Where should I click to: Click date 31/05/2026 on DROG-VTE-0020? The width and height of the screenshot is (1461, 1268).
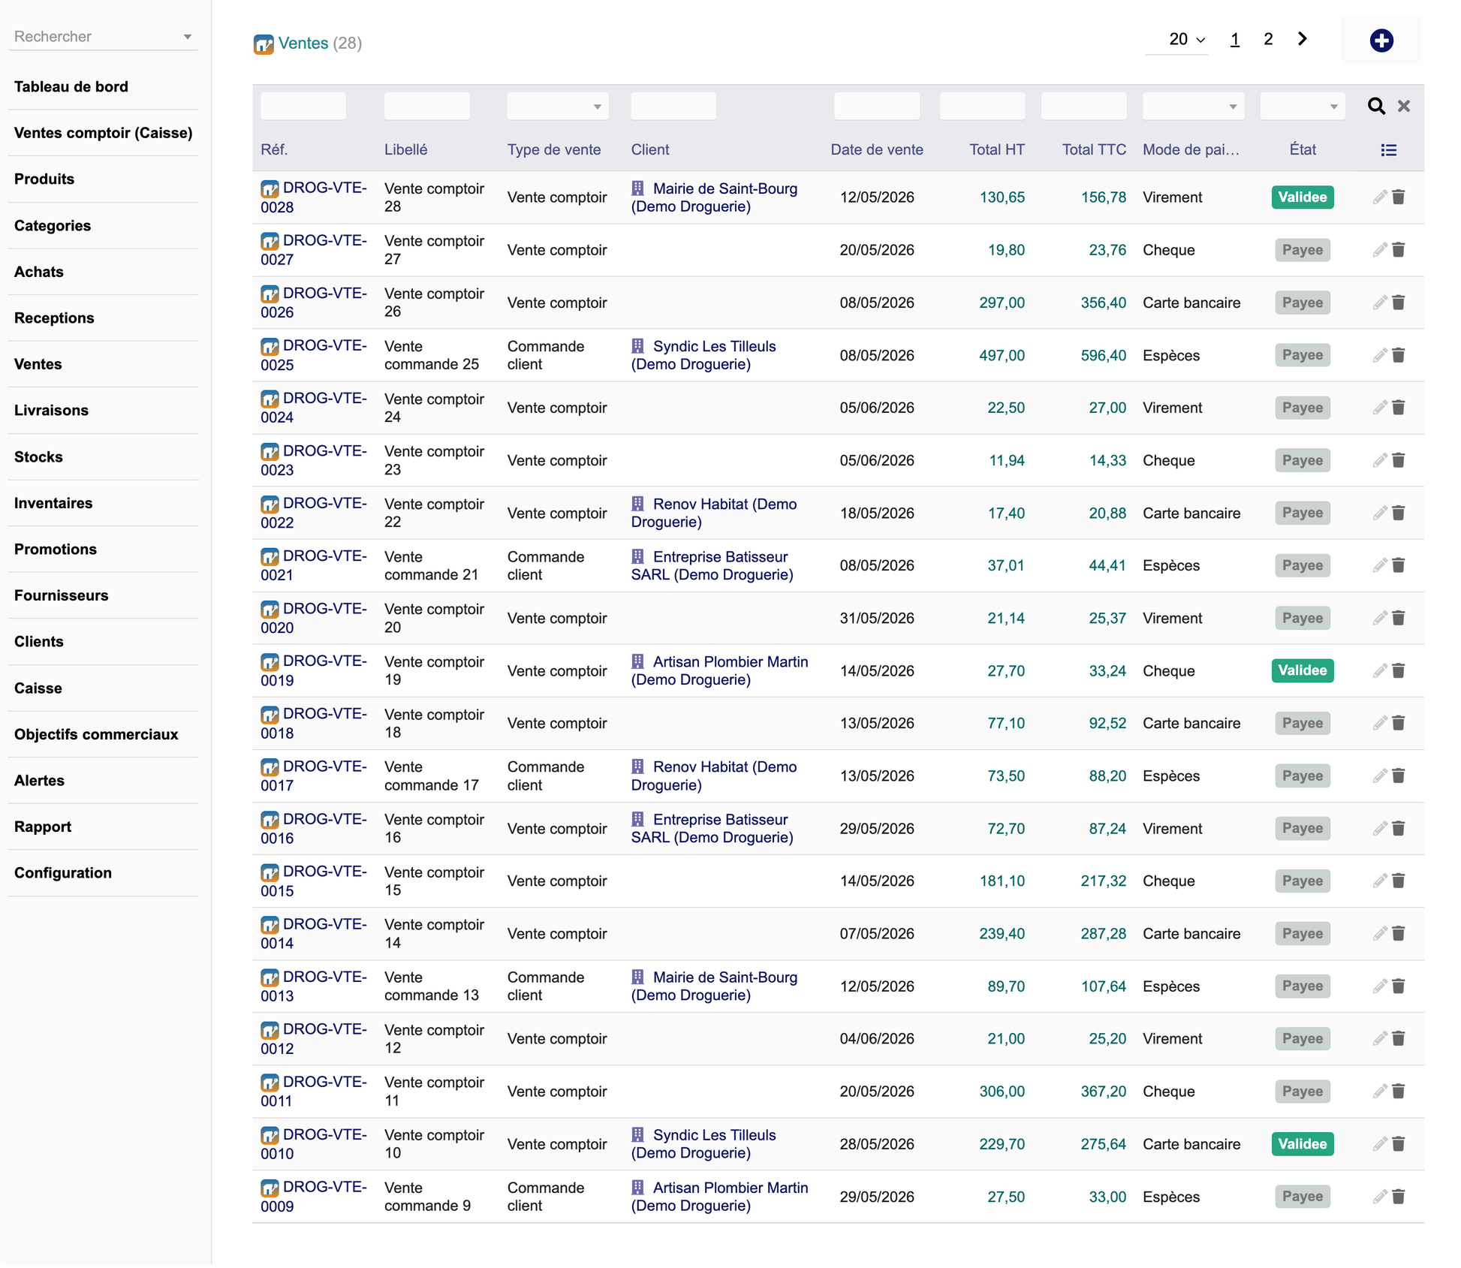877,618
